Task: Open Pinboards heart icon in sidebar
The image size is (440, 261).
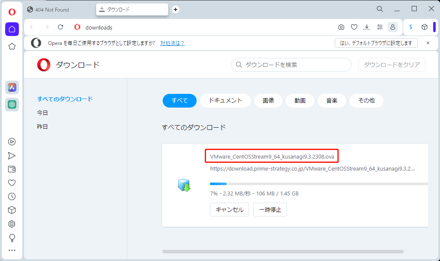Action: [x=12, y=183]
